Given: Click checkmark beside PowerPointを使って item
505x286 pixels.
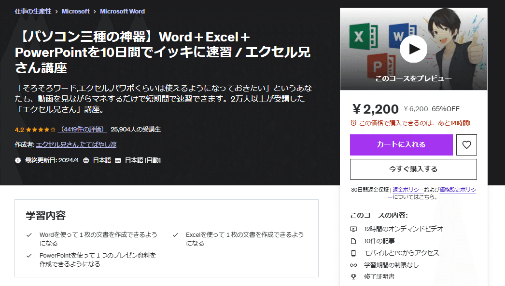Looking at the screenshot, I should [x=29, y=256].
